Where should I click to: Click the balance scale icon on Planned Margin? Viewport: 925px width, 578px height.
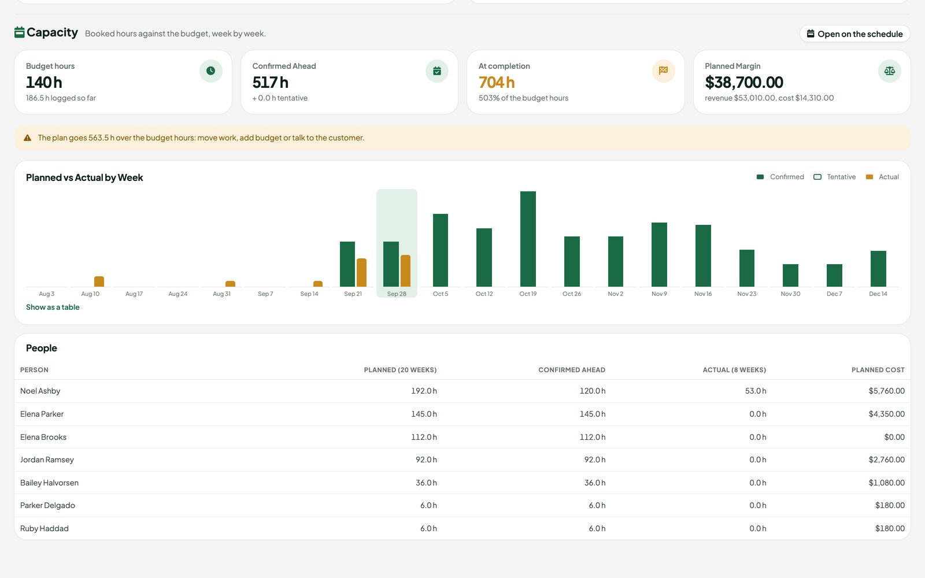tap(890, 71)
